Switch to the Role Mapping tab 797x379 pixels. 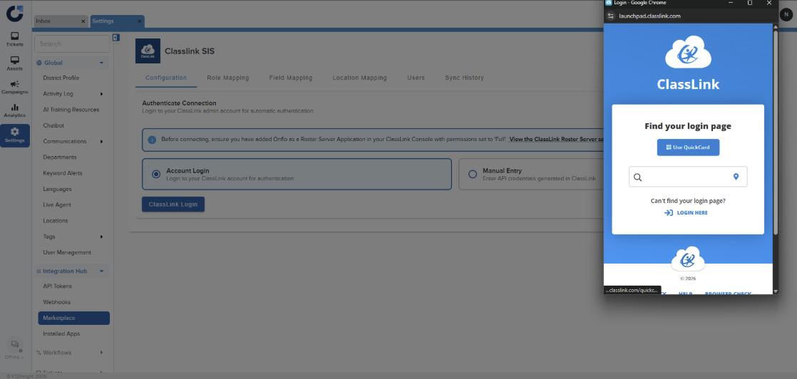pos(227,78)
